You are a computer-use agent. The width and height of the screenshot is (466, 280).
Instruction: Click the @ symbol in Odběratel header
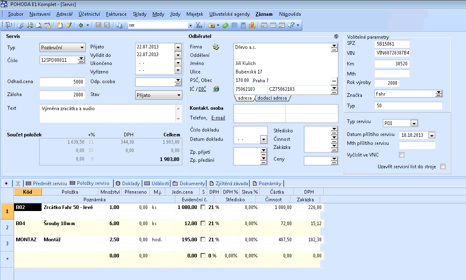[x=336, y=36]
